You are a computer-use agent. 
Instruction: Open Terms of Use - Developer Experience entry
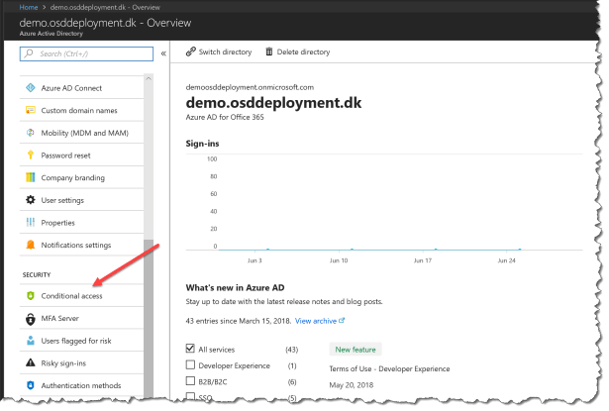[x=389, y=368]
